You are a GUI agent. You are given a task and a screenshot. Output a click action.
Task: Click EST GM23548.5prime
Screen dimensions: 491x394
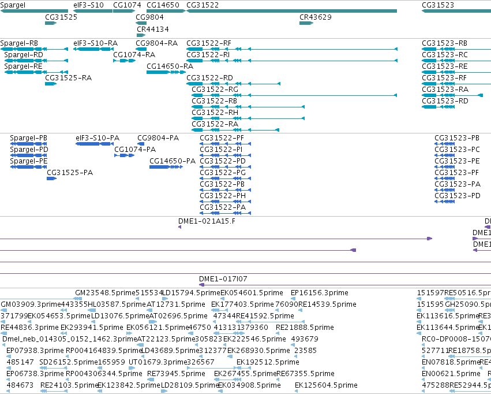(x=105, y=293)
